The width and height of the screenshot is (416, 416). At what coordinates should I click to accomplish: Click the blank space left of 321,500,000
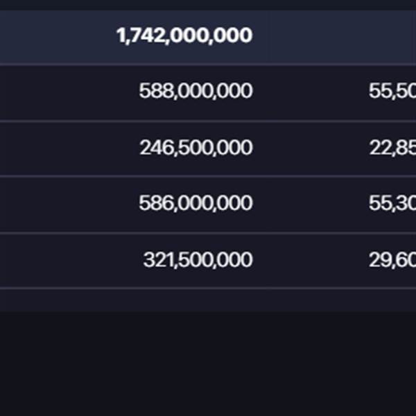tap(62, 260)
